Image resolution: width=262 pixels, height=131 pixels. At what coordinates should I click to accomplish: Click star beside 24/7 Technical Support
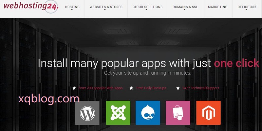tap(178, 88)
